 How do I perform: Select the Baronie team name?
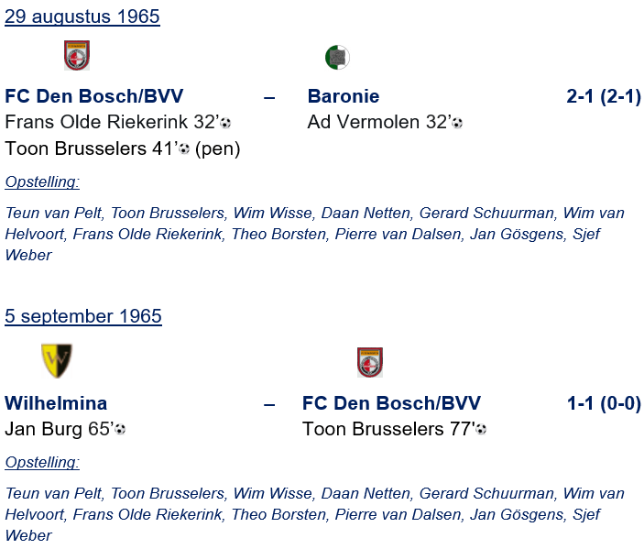point(344,96)
